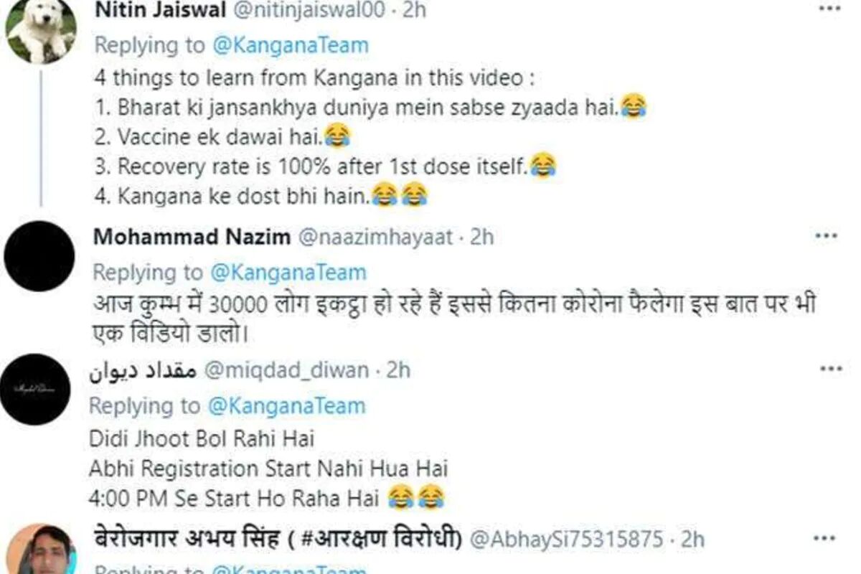Open the @KanganaTeam link under Nitin Jaiswal
The image size is (861, 574).
pyautogui.click(x=290, y=45)
